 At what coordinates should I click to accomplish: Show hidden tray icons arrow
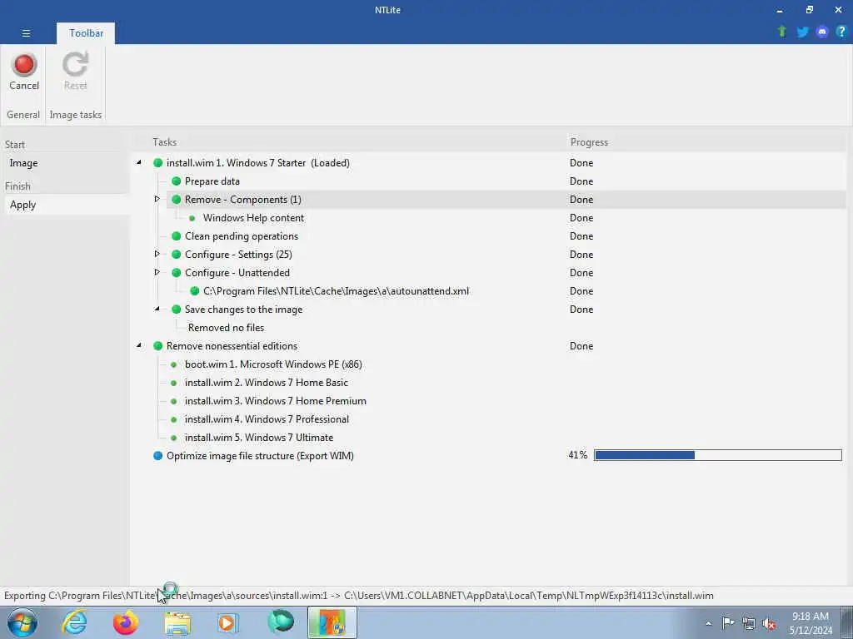click(708, 624)
